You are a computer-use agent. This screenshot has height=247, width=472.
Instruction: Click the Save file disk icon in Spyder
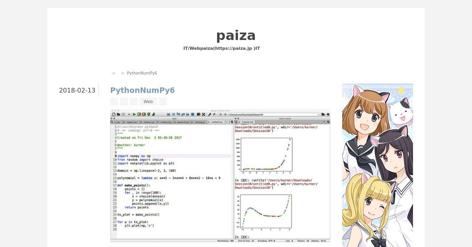pyautogui.click(x=124, y=114)
